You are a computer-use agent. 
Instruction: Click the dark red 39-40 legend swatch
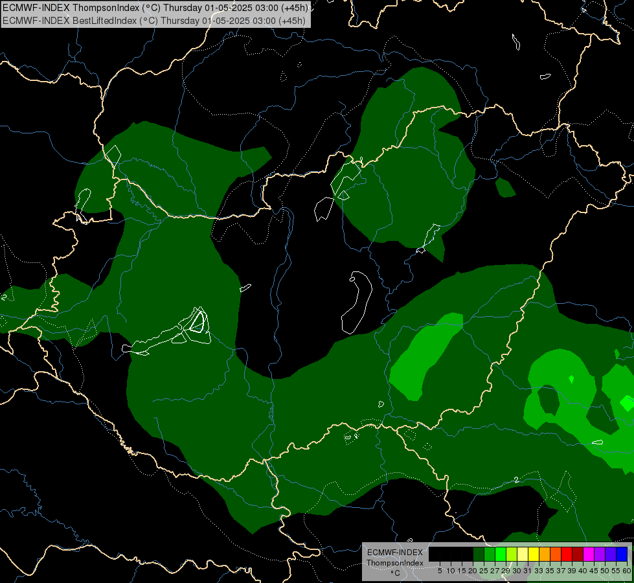578,554
